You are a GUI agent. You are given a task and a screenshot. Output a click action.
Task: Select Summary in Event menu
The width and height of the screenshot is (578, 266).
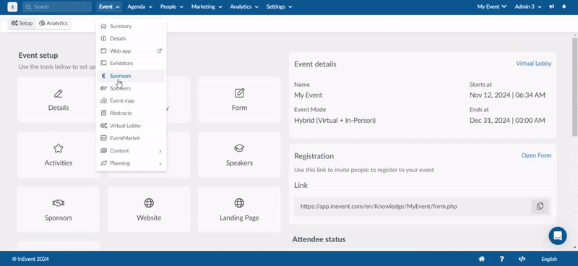click(x=131, y=26)
